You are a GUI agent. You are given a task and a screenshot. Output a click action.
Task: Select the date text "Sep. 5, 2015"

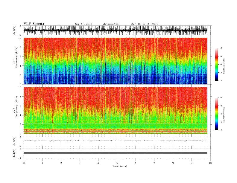click(83, 24)
